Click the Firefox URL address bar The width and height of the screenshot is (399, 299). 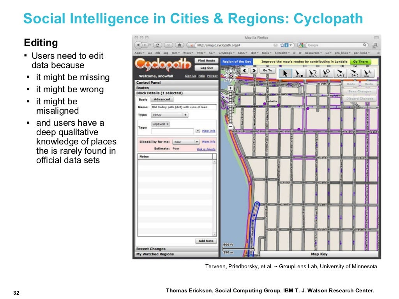(x=240, y=45)
